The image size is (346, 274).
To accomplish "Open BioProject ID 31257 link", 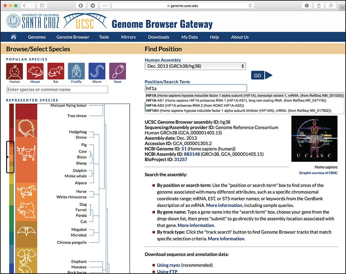I will point(181,159).
